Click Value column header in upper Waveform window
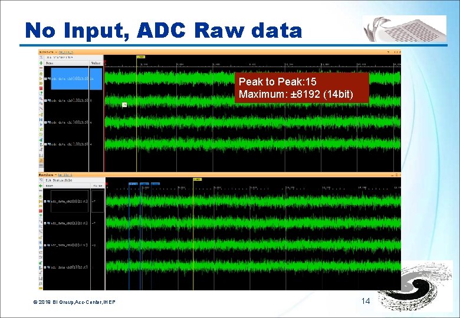 96,63
